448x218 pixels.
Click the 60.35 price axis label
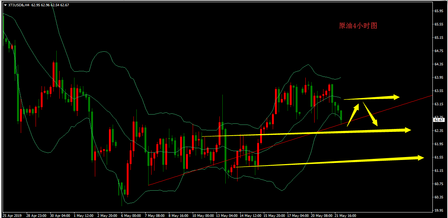(439, 197)
